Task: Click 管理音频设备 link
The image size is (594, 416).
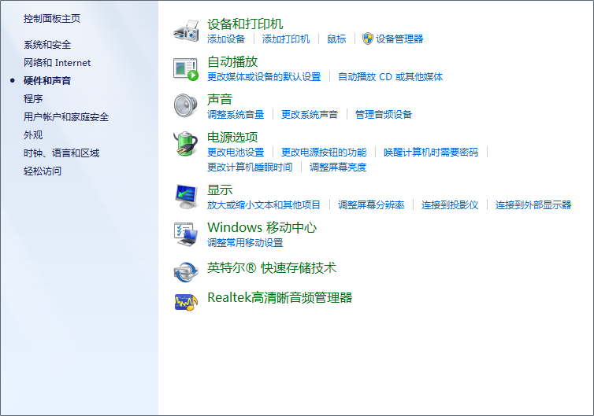Action: [x=384, y=115]
